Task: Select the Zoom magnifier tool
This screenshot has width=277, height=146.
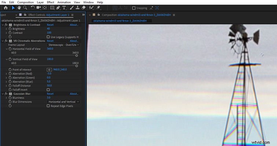Action: click(25, 8)
